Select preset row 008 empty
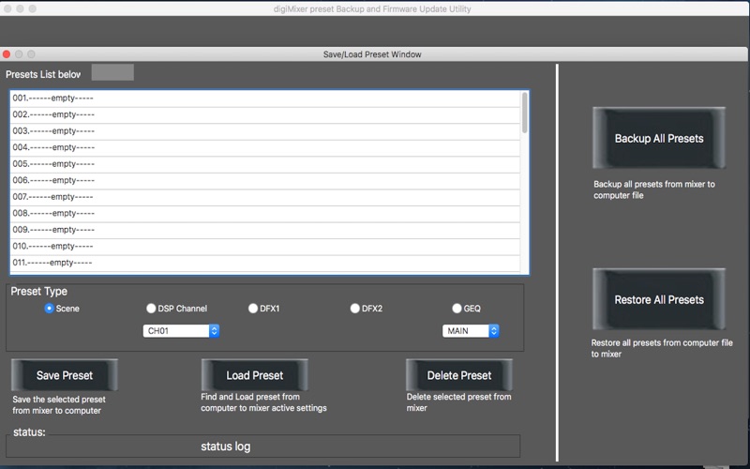 [265, 214]
